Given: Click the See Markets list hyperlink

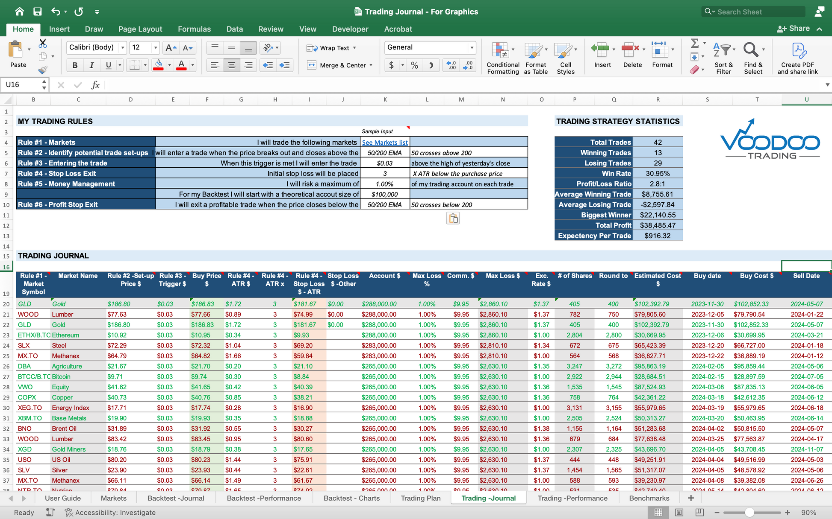Looking at the screenshot, I should pos(384,143).
